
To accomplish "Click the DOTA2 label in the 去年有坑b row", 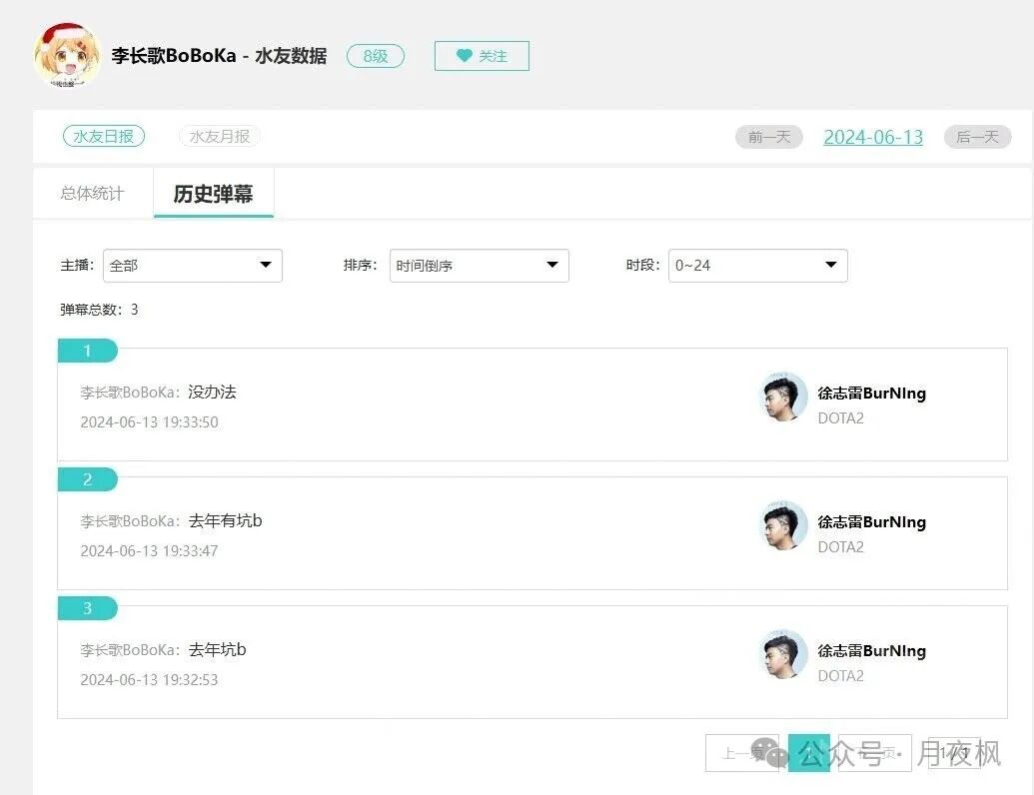I will click(841, 547).
